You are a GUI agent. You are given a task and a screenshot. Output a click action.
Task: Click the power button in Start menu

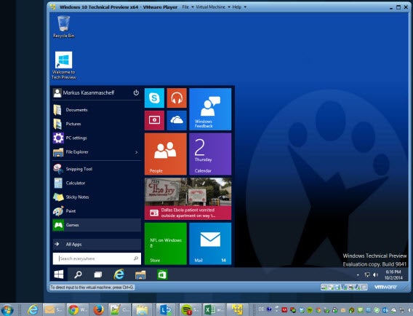click(x=136, y=92)
